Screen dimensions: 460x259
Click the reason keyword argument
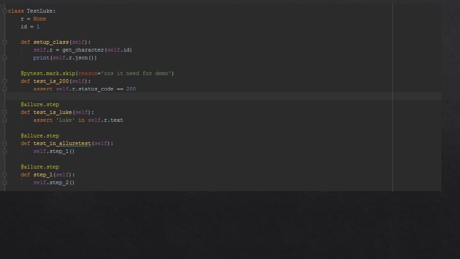(88, 73)
